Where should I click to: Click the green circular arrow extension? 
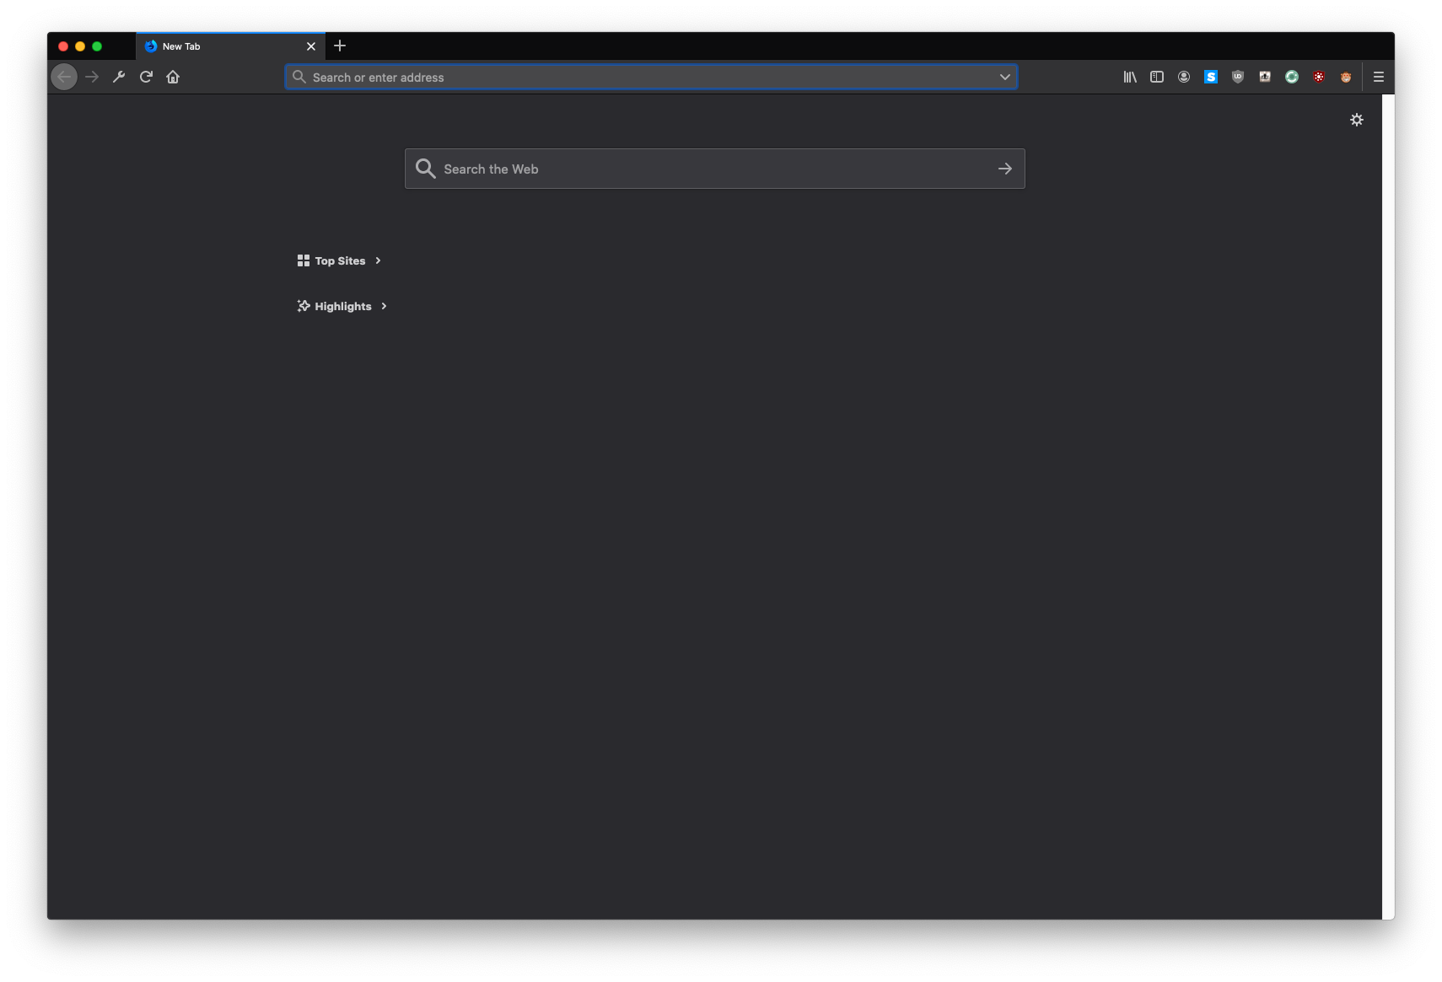[x=1292, y=77]
